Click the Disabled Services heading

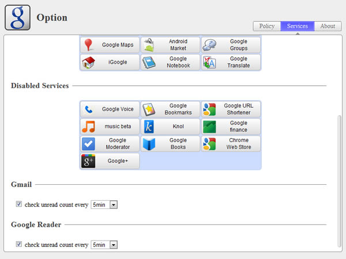click(x=40, y=86)
